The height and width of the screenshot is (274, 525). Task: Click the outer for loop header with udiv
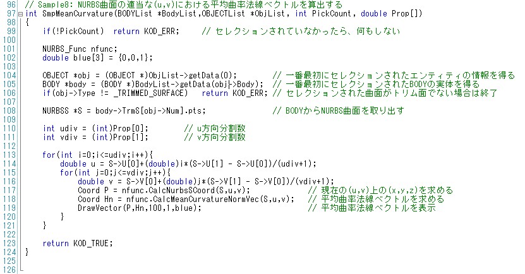97,155
